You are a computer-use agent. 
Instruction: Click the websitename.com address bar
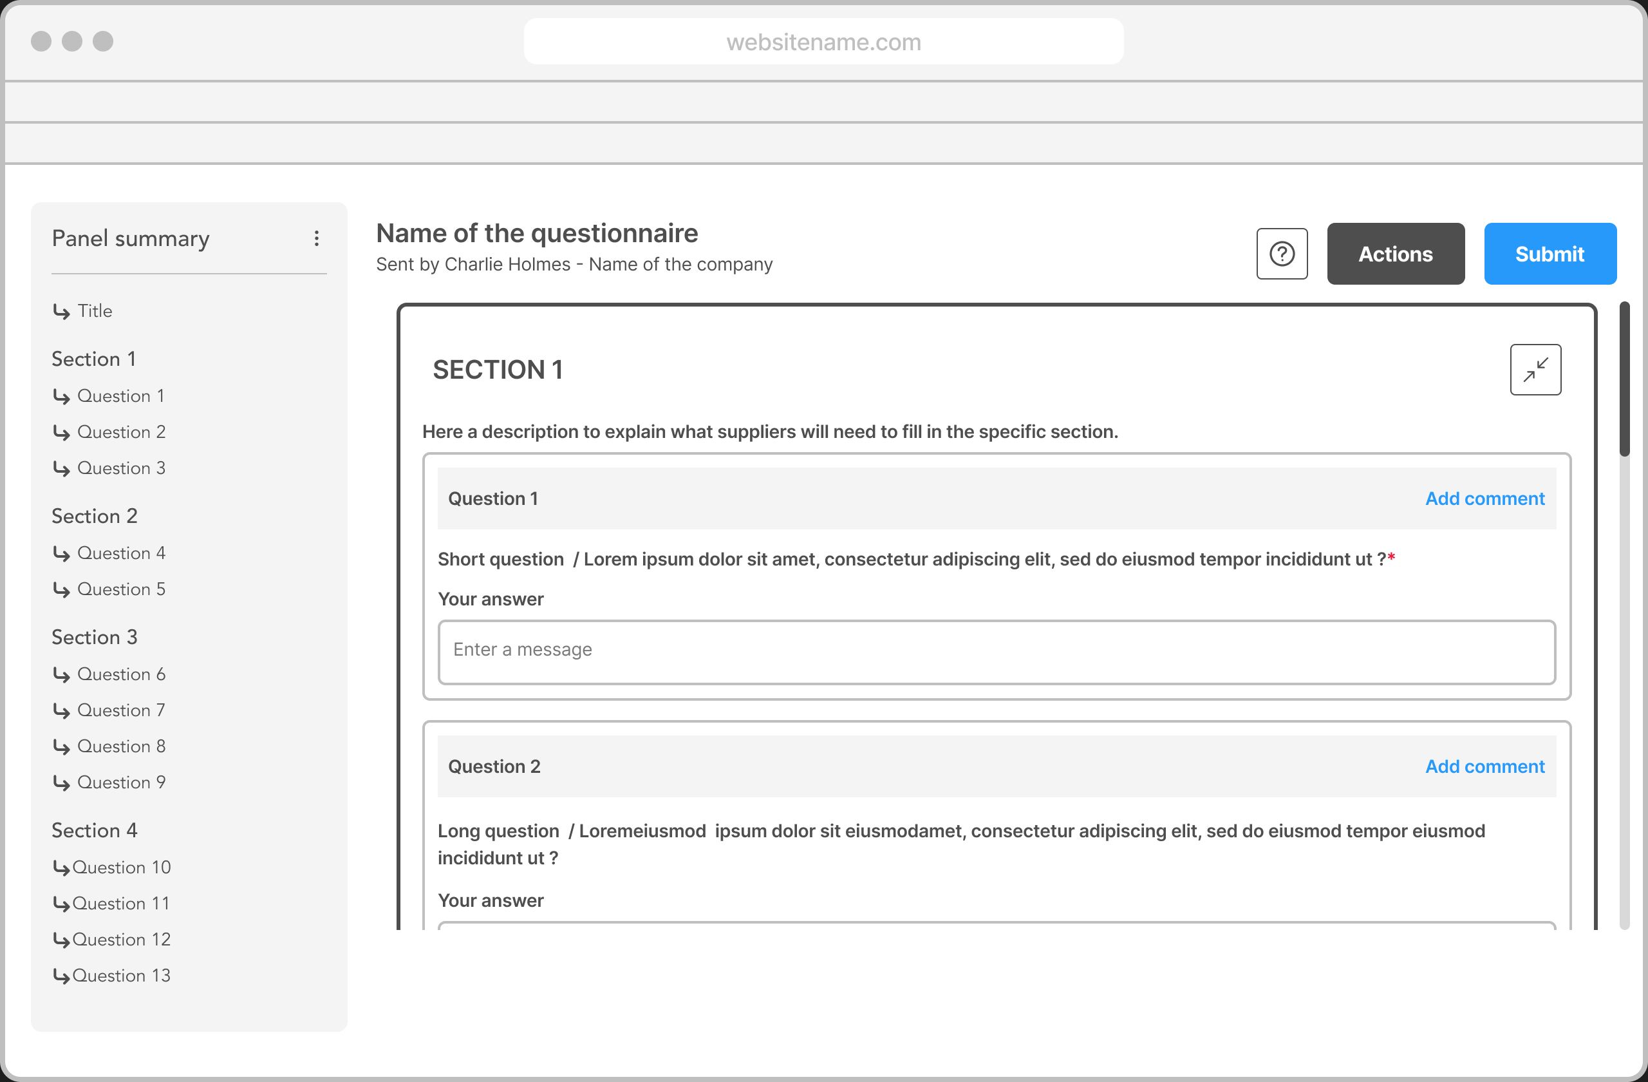pyautogui.click(x=823, y=42)
